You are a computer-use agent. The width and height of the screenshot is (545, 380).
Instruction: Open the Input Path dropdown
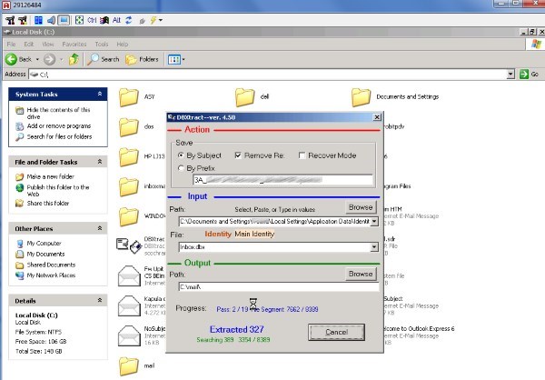(x=374, y=221)
